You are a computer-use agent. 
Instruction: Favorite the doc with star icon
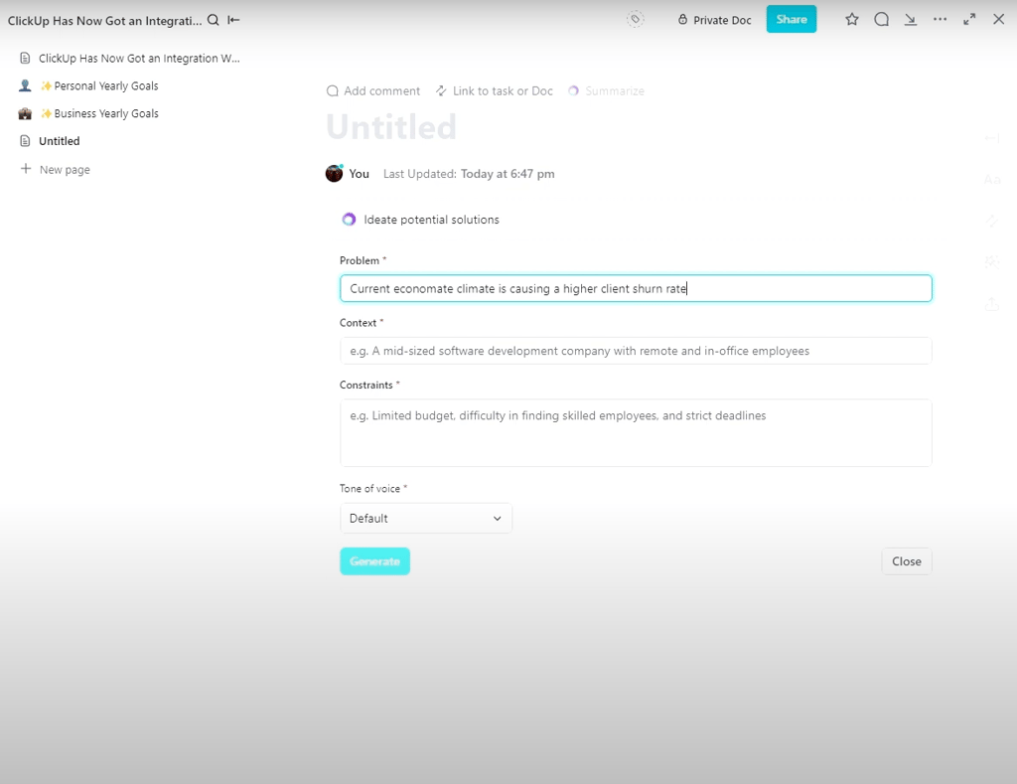click(851, 20)
